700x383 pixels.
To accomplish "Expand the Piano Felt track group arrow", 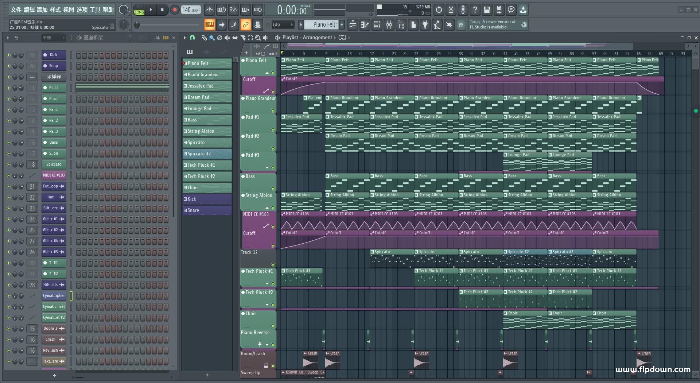I will 267,73.
